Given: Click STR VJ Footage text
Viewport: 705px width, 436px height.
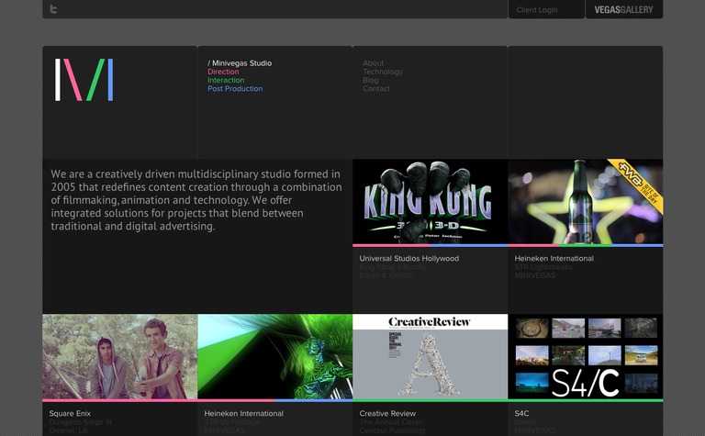Looking at the screenshot, I should point(232,422).
